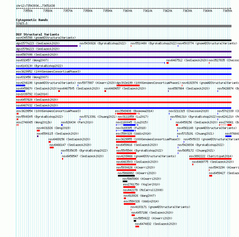Viewport: 239px width, 237px height.
Task: Open nsv4503774 gnomAD variant label
Action: [207, 43]
